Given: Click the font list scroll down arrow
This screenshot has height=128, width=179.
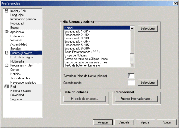Looking at the screenshot, I should [132, 65].
